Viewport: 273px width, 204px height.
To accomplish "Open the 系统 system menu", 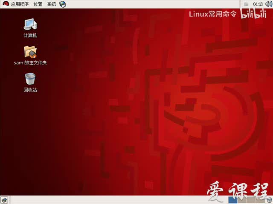I will coord(52,4).
